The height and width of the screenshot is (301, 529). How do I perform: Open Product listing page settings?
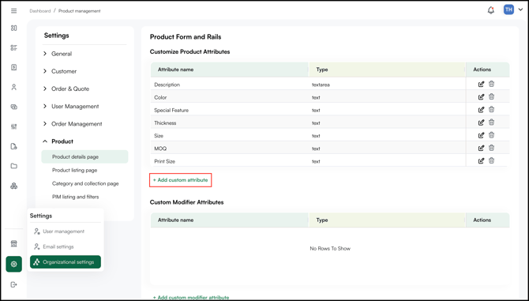pos(74,170)
